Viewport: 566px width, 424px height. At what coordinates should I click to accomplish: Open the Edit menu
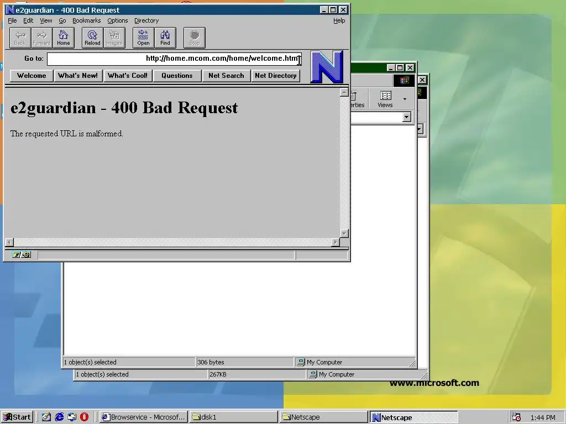[x=28, y=20]
